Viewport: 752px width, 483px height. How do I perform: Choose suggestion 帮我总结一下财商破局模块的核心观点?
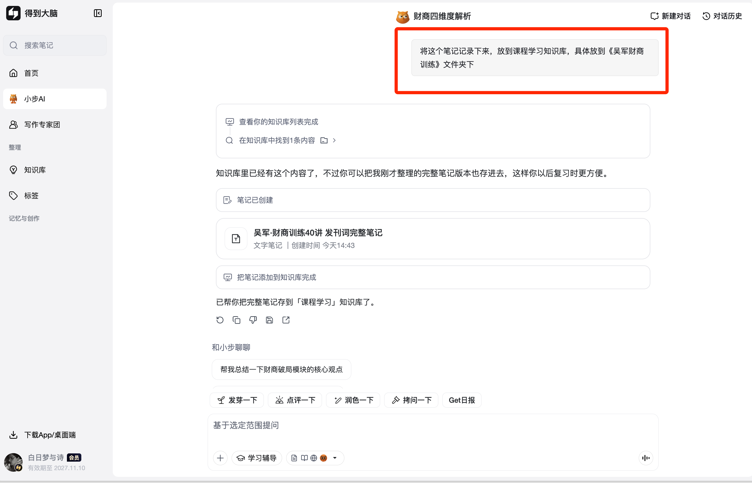coord(282,369)
